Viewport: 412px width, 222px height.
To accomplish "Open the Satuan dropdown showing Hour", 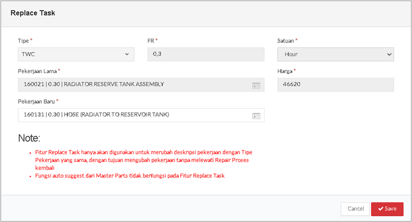I will pos(336,55).
